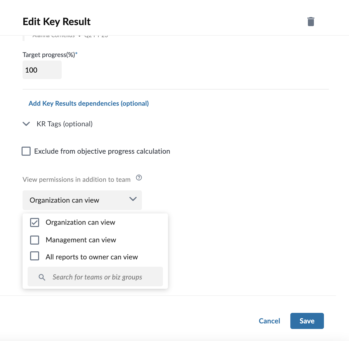
Task: Select All reports to owner option label
Action: pyautogui.click(x=92, y=257)
